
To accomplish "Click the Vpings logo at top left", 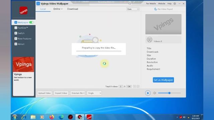I will click(23, 11).
